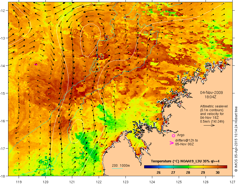Click the 'Argo' legend label

click(181, 135)
